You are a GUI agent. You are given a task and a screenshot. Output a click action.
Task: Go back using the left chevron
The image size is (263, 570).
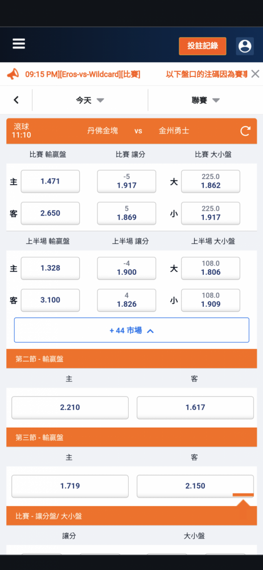coord(16,100)
